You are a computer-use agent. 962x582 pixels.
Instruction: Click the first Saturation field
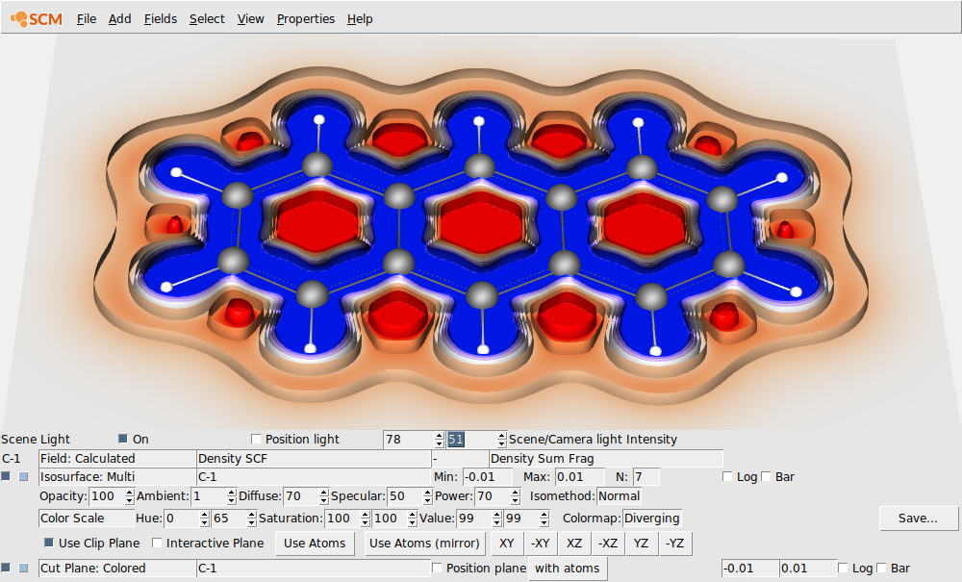[x=342, y=519]
